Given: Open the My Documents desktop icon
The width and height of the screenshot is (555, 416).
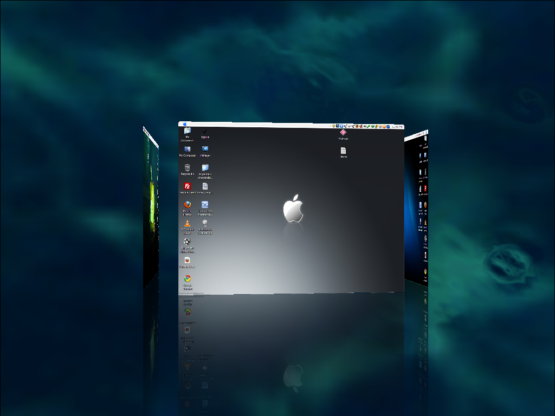Looking at the screenshot, I should [187, 131].
